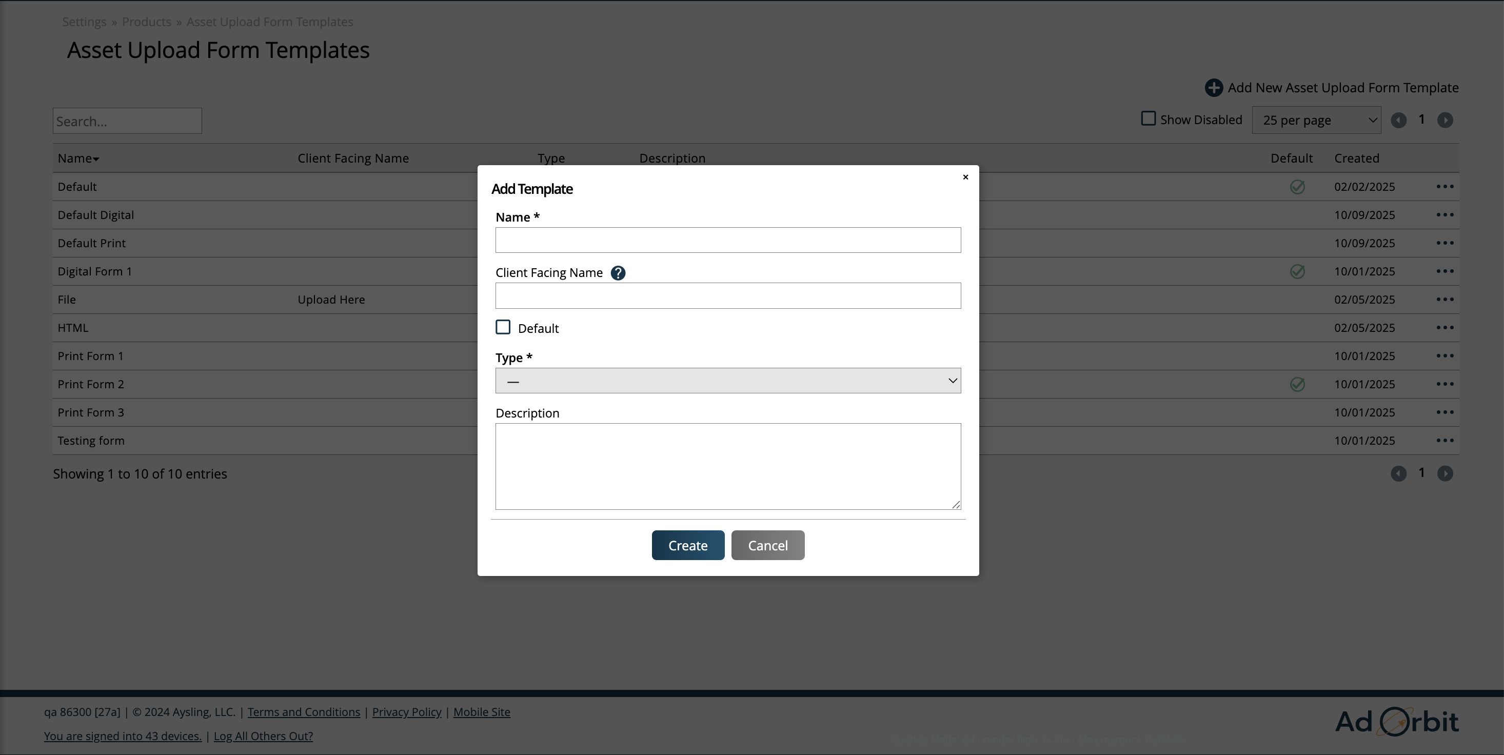Click the Create button
This screenshot has height=755, width=1504.
[687, 545]
